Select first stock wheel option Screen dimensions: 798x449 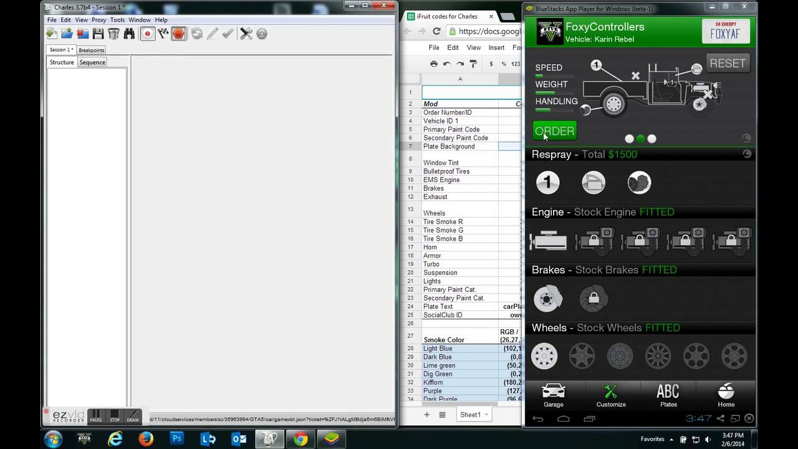click(x=544, y=356)
